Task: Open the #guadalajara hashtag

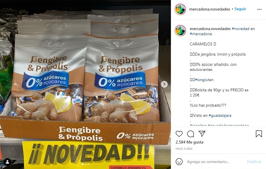Action: [x=220, y=116]
